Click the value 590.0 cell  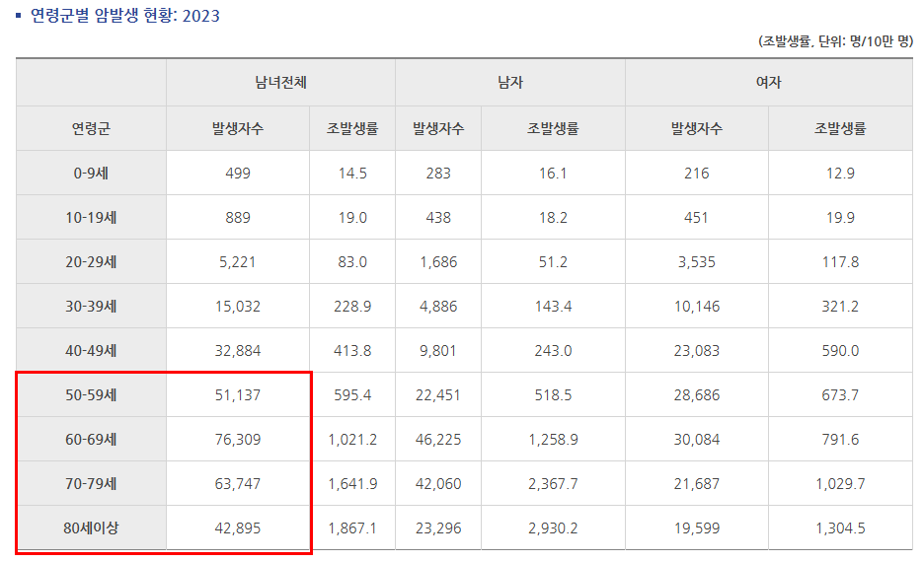[840, 351]
